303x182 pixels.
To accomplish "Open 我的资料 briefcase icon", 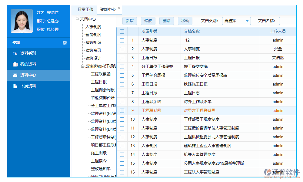I will click(15, 64).
